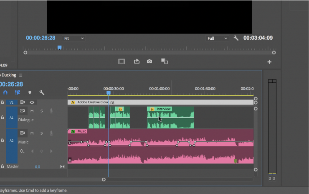309x194 pixels.
Task: Click the V1 track target button
Action: (x=11, y=102)
